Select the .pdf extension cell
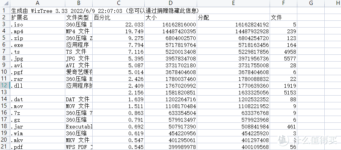341x150 pixels. pyautogui.click(x=38, y=147)
